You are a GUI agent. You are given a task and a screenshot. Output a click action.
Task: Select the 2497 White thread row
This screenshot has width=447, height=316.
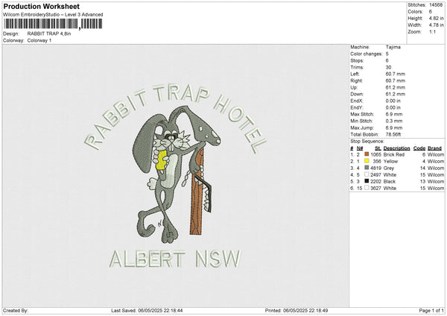[396, 174]
